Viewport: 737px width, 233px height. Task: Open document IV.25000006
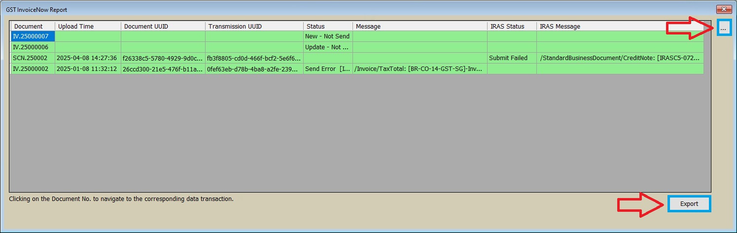tap(31, 47)
